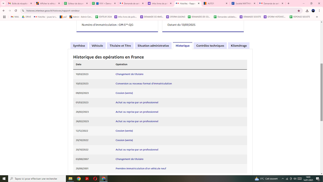The width and height of the screenshot is (323, 182).
Task: Open the Kilométrage tab
Action: click(239, 46)
